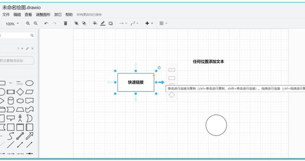
Task: Click the orange rounding handle on rectangle
Action: pos(154,75)
